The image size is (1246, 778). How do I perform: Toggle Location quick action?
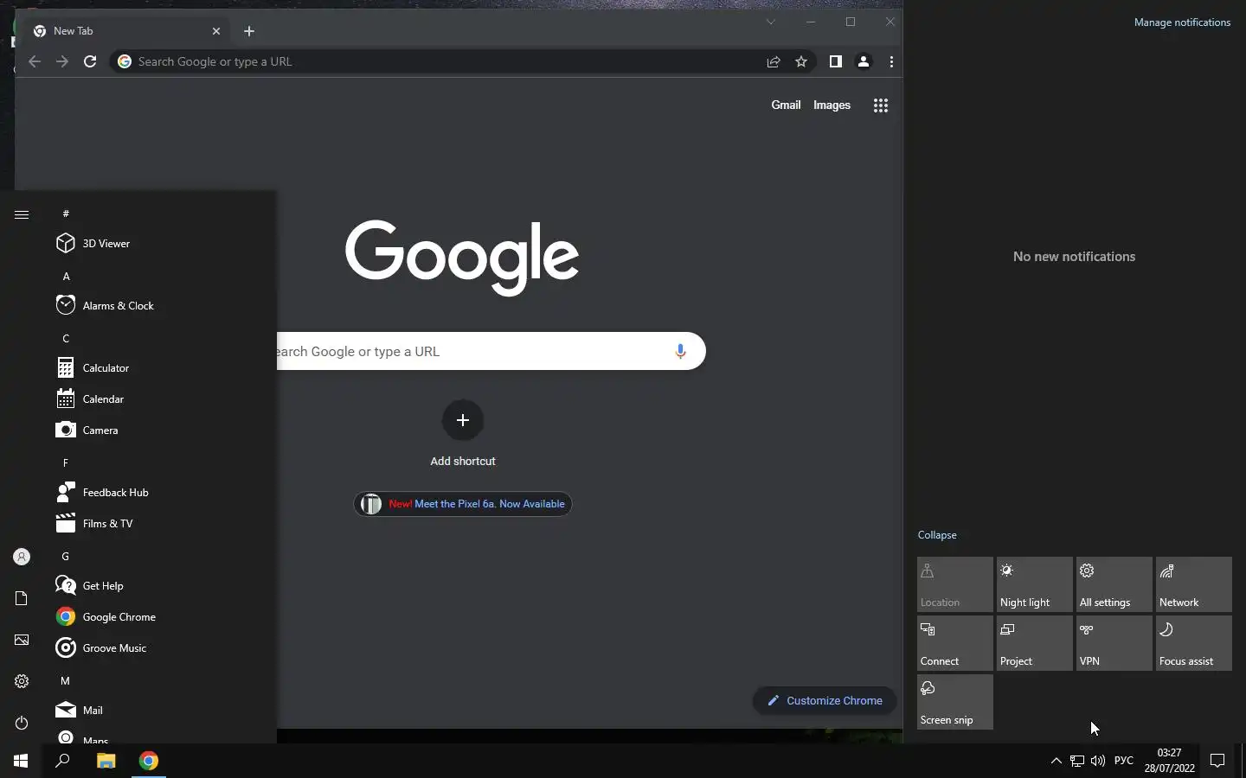coord(955,584)
